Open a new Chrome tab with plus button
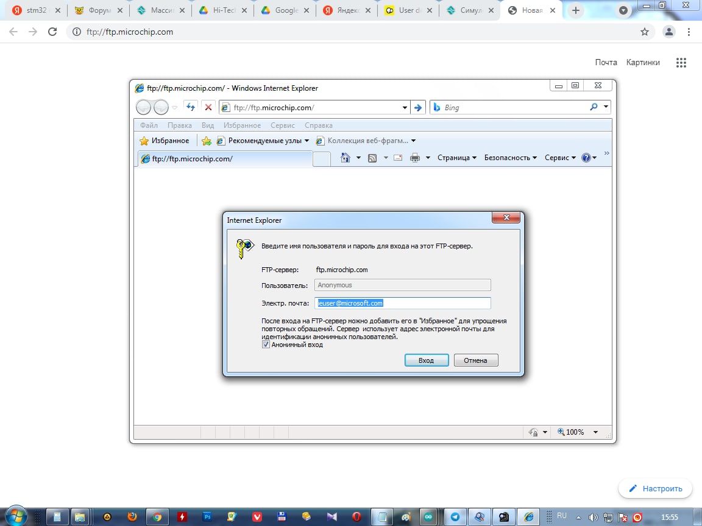The height and width of the screenshot is (526, 702). coord(576,10)
